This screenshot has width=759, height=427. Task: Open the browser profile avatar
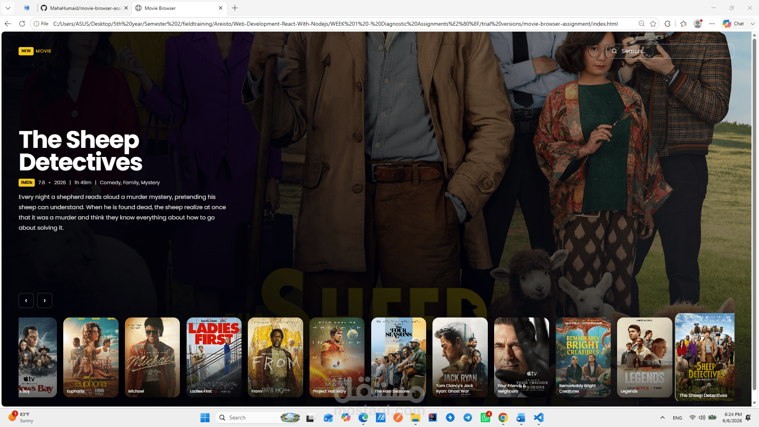(698, 24)
